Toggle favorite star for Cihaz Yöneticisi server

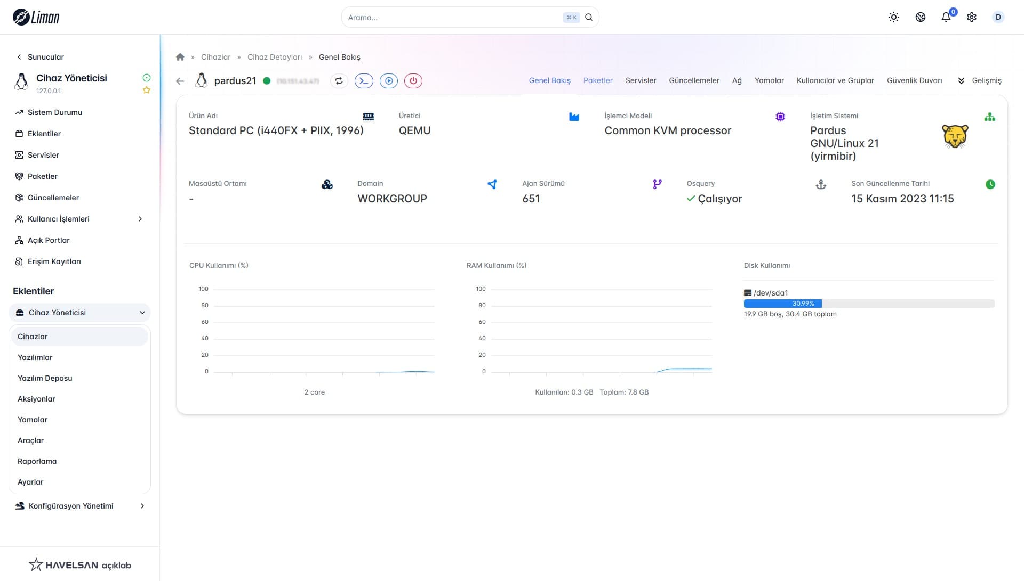tap(147, 91)
